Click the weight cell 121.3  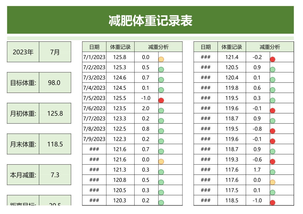click(120, 170)
